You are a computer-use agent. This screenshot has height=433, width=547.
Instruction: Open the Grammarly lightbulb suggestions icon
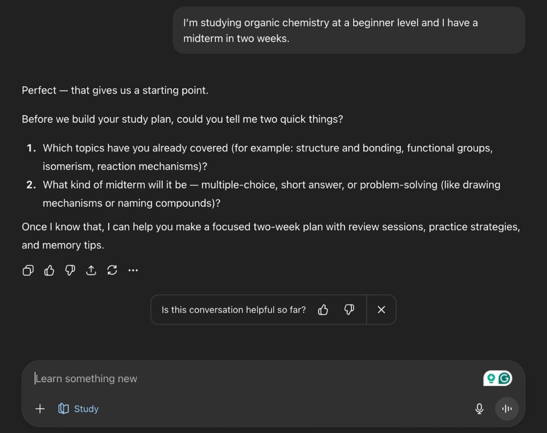click(x=491, y=378)
